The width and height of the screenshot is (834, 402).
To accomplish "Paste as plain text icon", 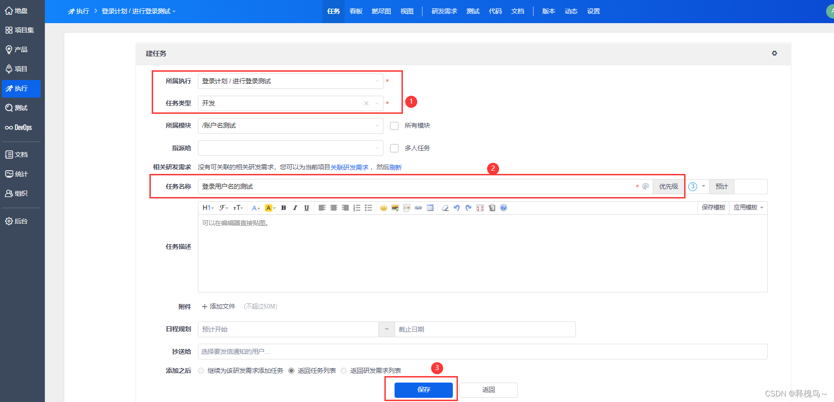I will coord(492,208).
